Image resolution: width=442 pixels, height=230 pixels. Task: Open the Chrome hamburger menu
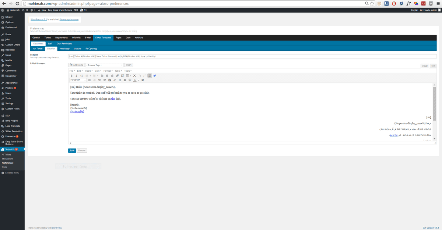[438, 3]
